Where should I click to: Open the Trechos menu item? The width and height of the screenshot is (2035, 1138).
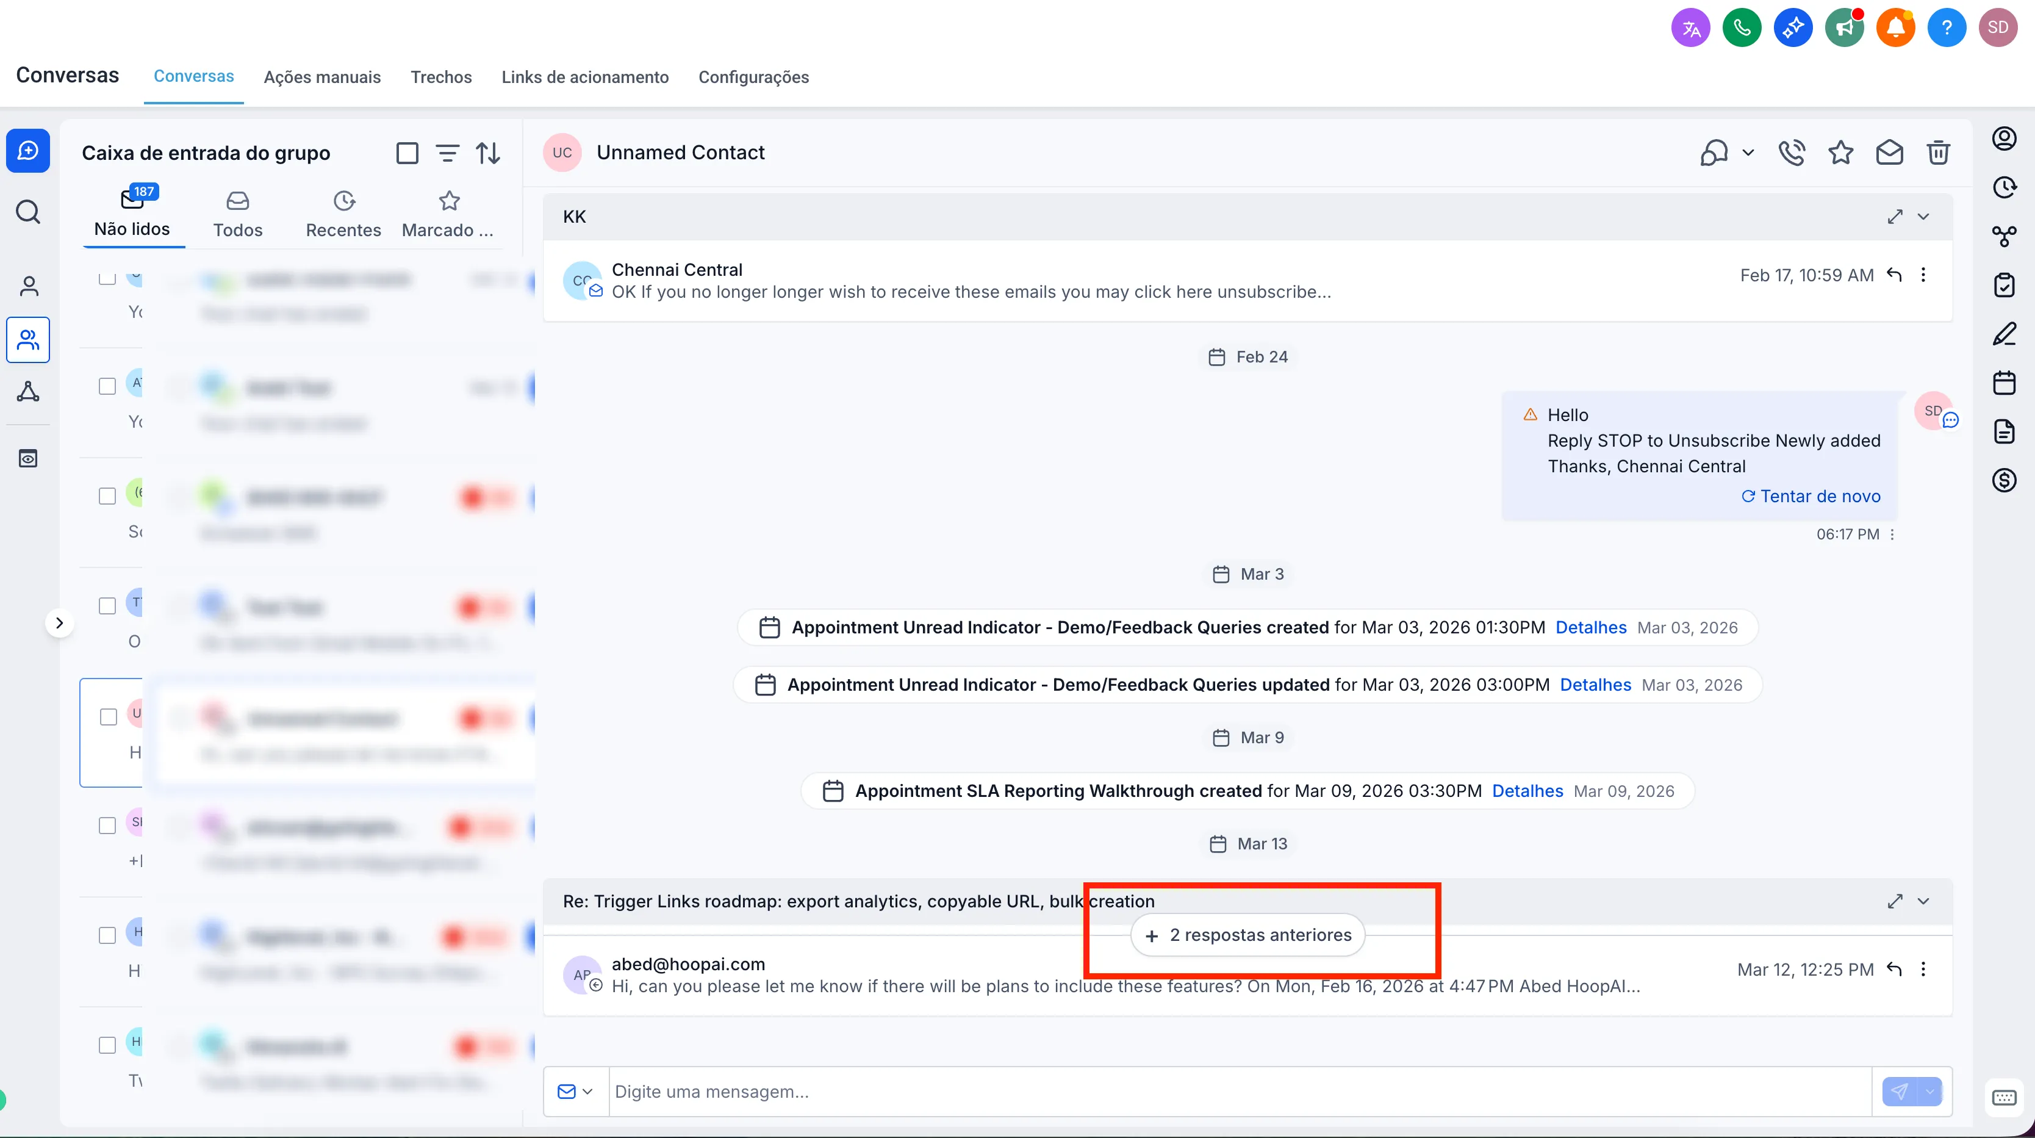(441, 77)
